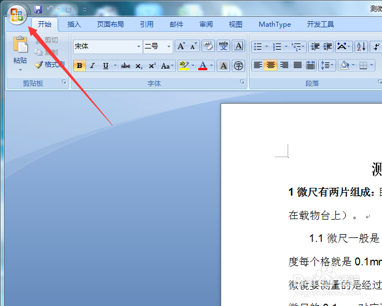Apply the red font color
Viewport: 382px width, 306px height.
pyautogui.click(x=203, y=66)
